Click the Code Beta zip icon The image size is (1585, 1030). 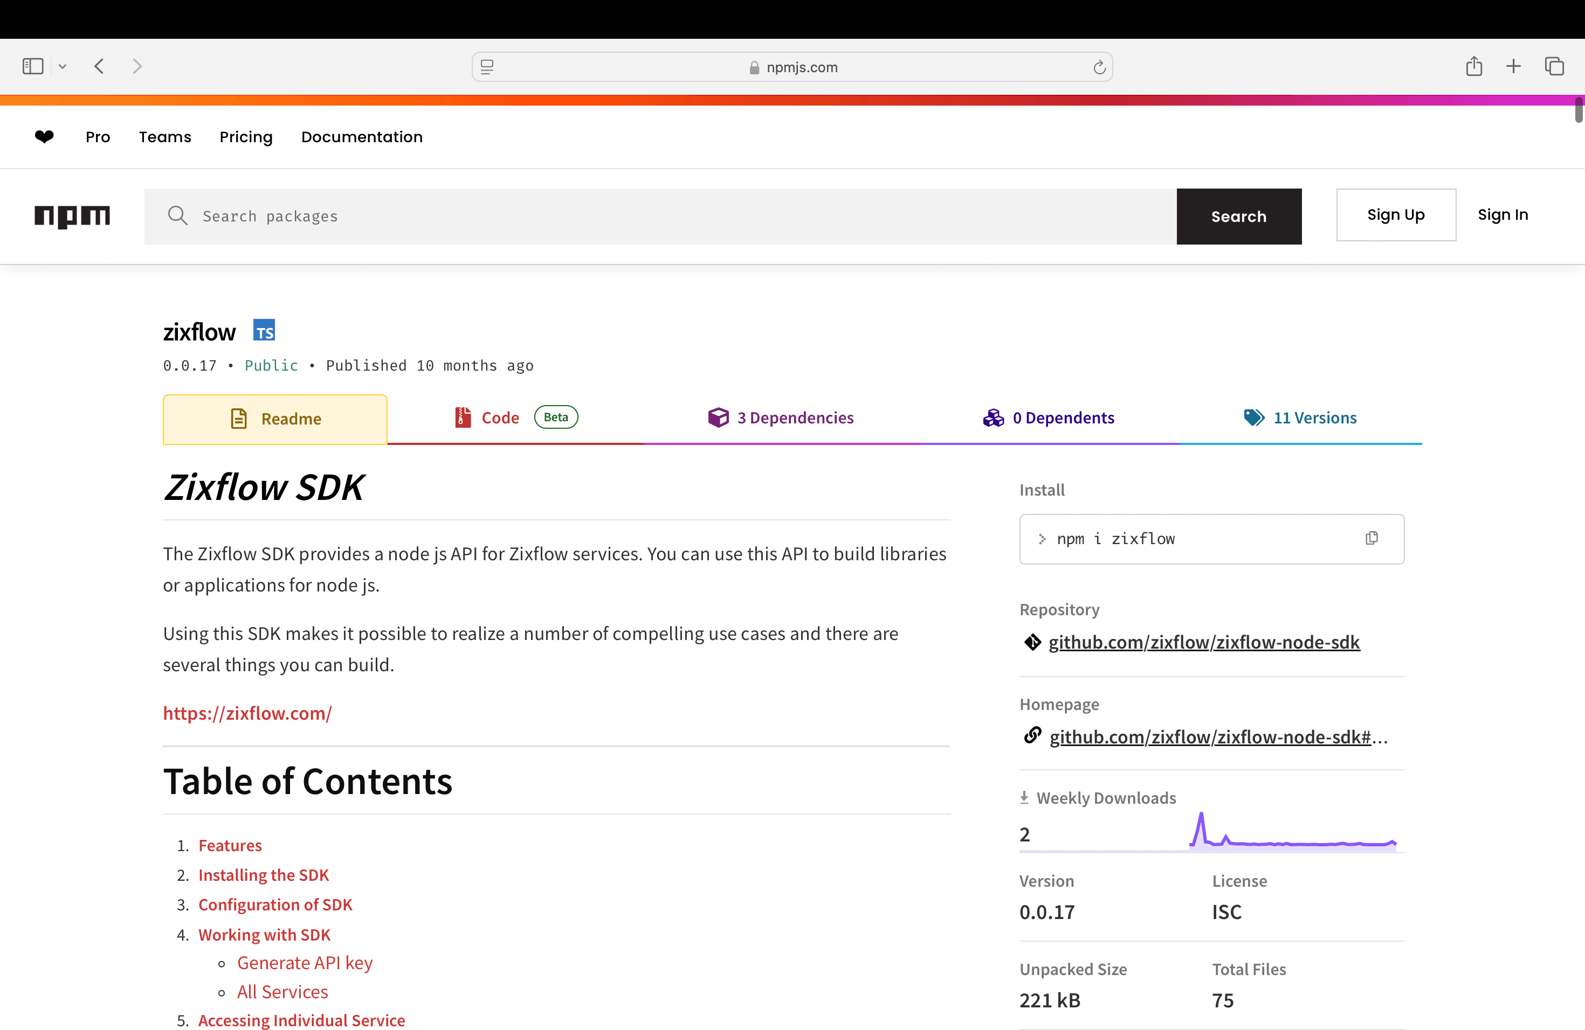[x=461, y=417]
